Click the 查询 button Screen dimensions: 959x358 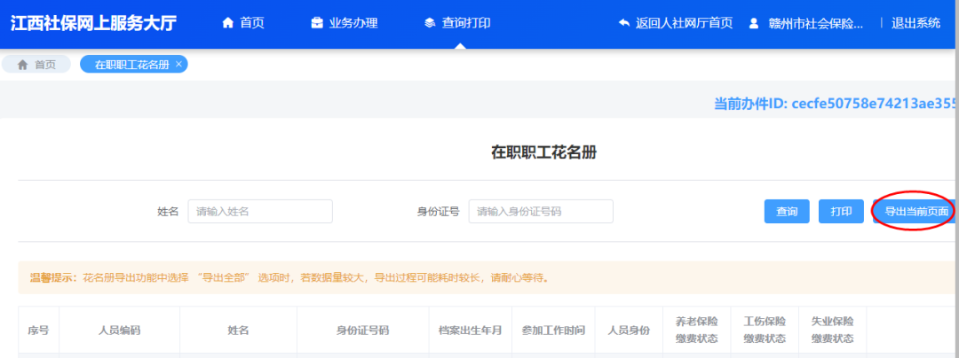click(787, 212)
